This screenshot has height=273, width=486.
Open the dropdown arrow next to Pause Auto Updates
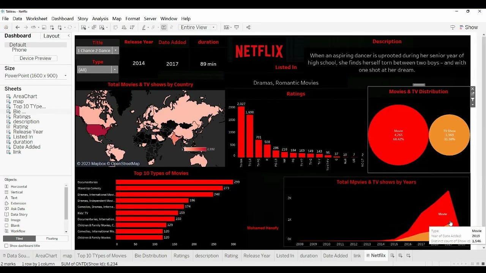[65, 27]
